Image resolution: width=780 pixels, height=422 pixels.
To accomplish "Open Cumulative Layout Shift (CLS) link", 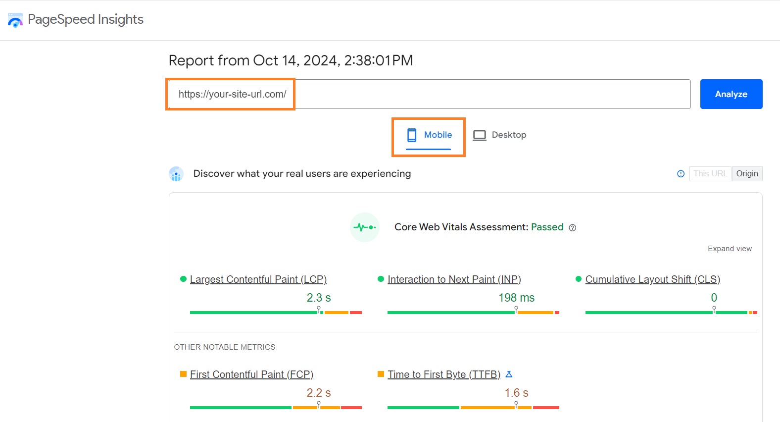I will (x=653, y=279).
